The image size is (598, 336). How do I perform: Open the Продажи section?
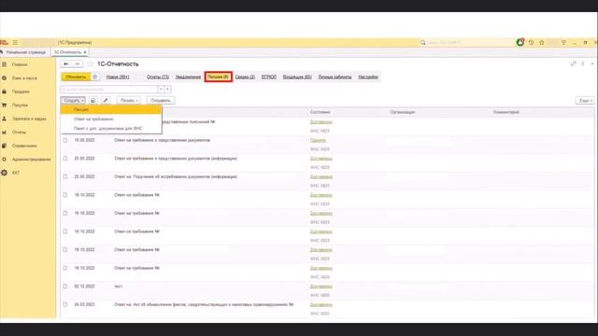point(21,91)
